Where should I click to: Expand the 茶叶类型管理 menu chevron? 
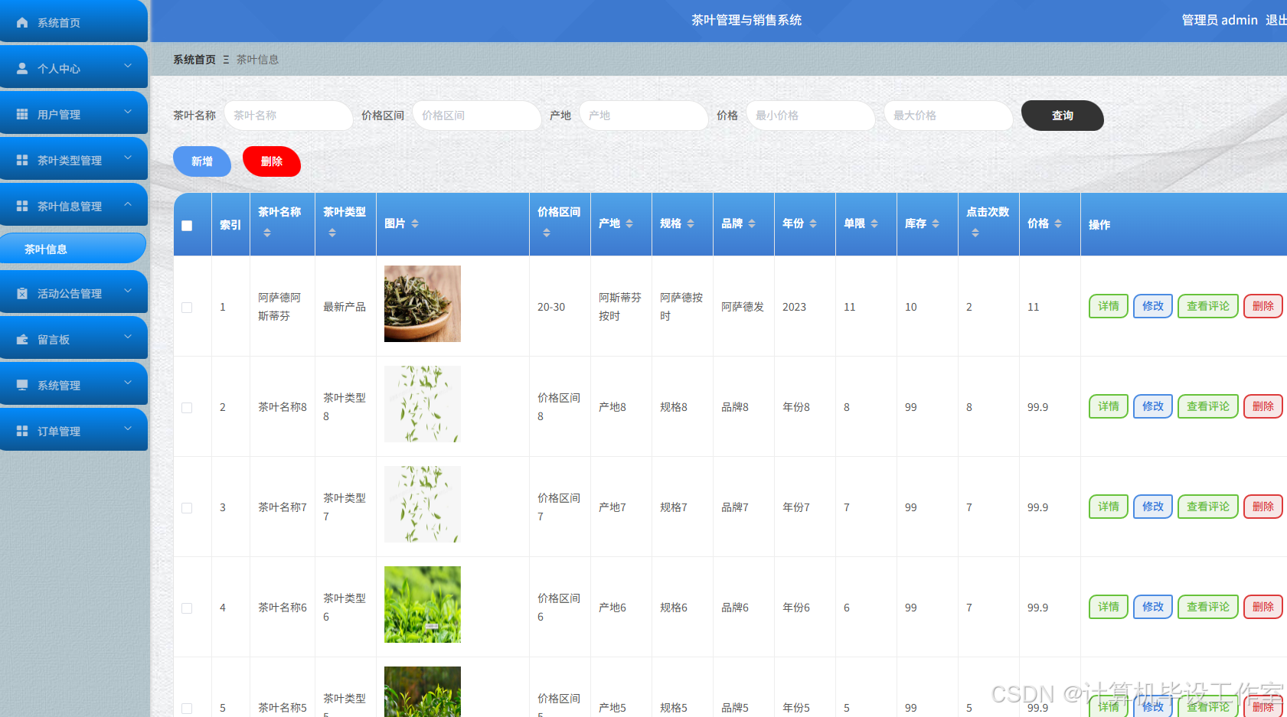pos(128,158)
